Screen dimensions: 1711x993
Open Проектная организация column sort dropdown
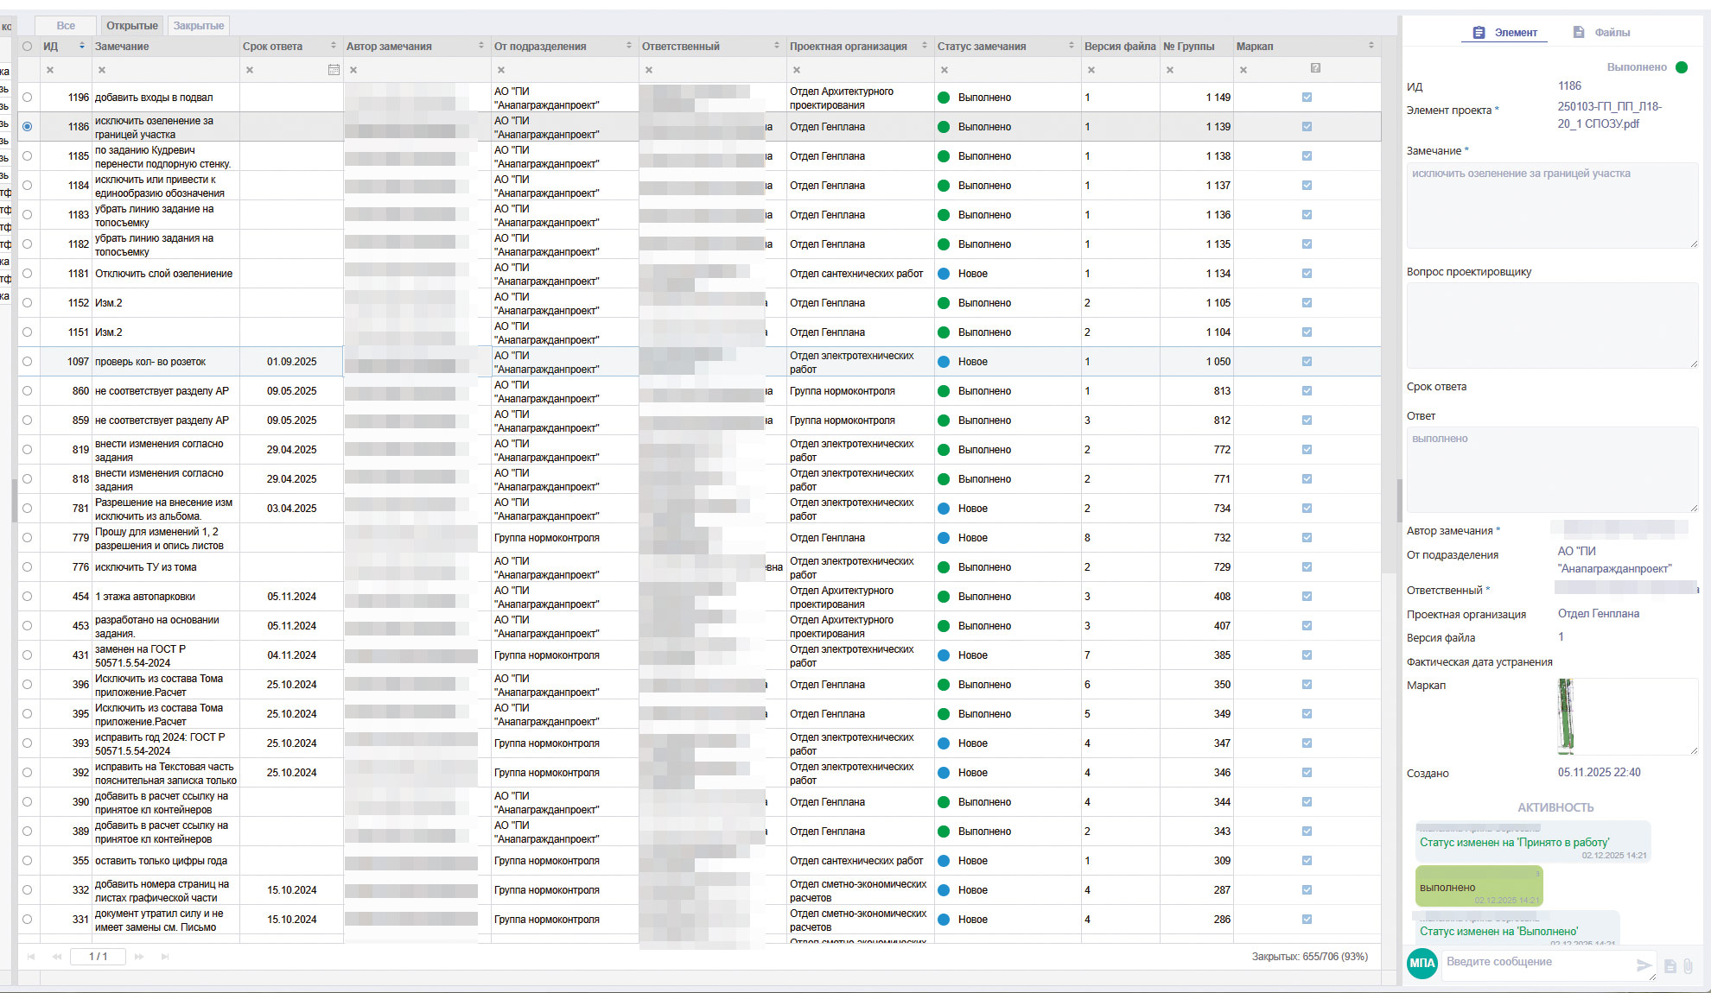point(924,46)
